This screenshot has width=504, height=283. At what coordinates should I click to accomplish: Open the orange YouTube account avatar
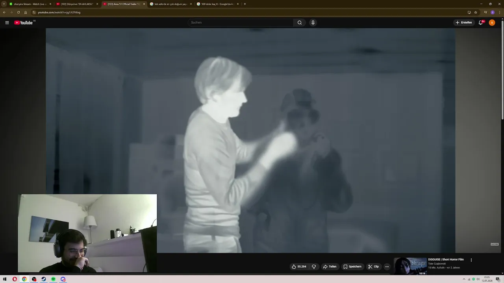(x=492, y=22)
